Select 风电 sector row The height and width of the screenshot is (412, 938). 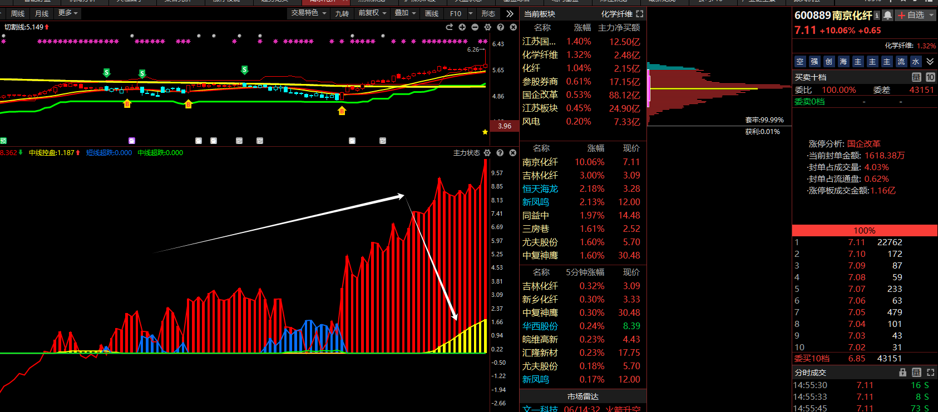[582, 122]
